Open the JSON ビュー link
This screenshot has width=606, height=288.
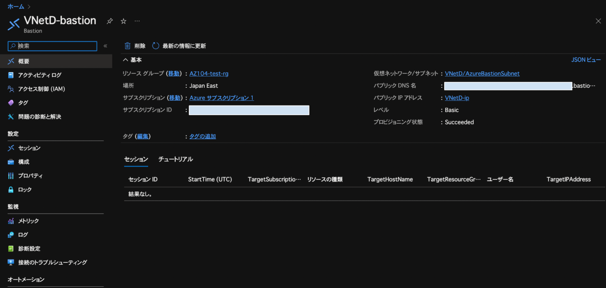586,60
